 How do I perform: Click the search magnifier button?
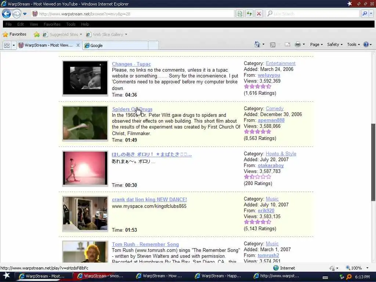coord(365,14)
